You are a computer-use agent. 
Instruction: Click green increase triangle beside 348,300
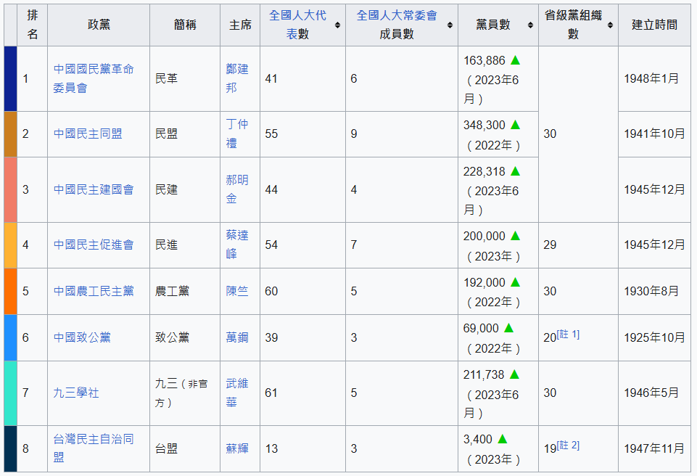(x=515, y=125)
